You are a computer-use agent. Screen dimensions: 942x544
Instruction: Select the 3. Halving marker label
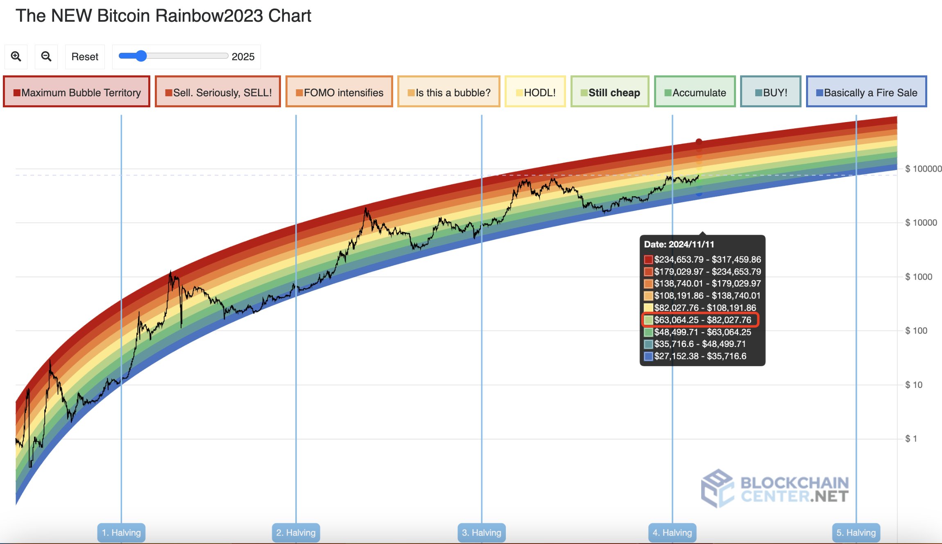[482, 532]
